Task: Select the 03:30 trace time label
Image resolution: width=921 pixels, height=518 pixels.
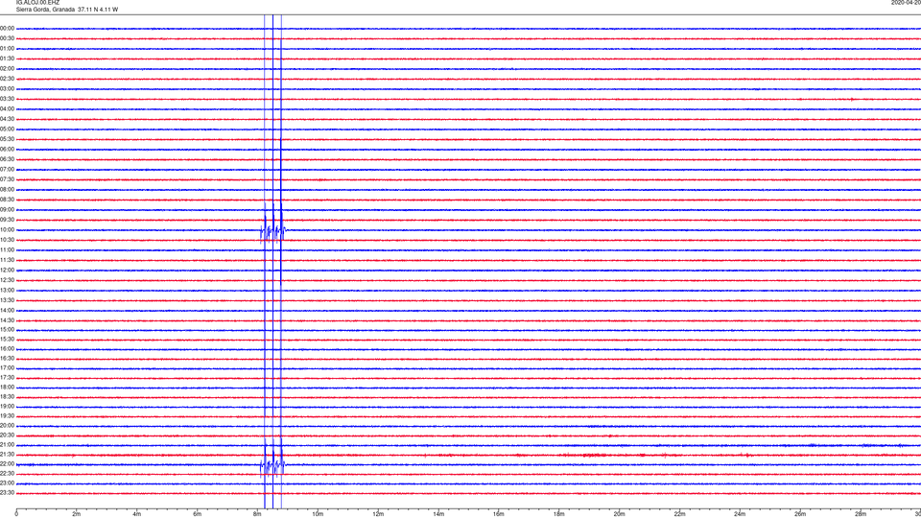Action: point(7,99)
